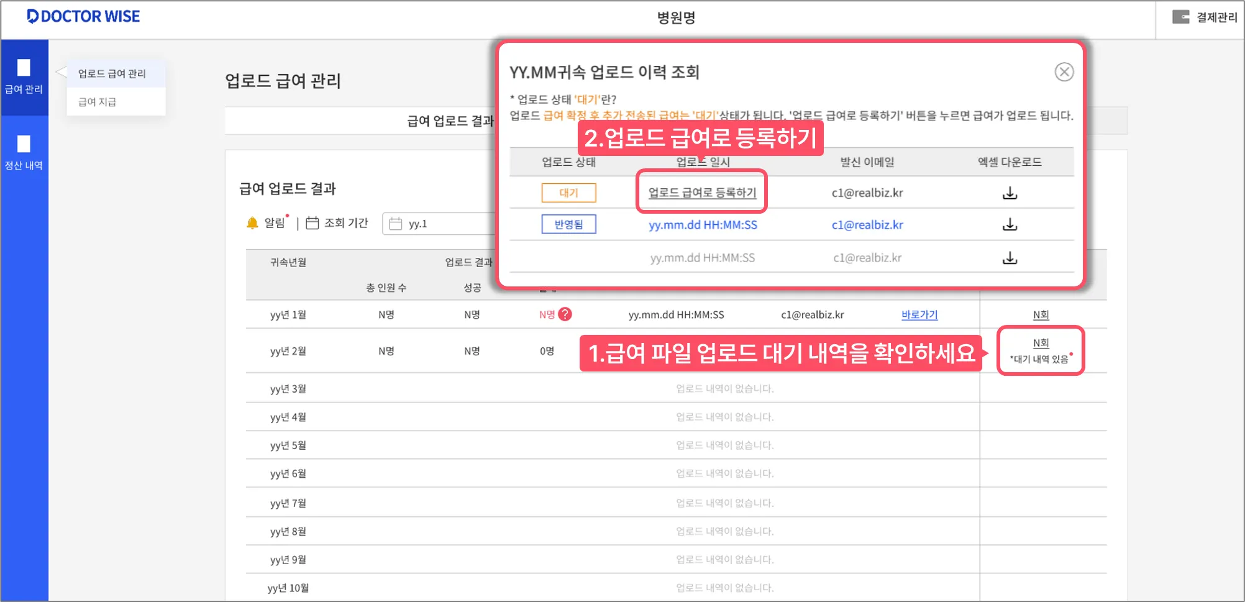Select the yy년 10월 row label
The width and height of the screenshot is (1245, 602).
tap(288, 588)
